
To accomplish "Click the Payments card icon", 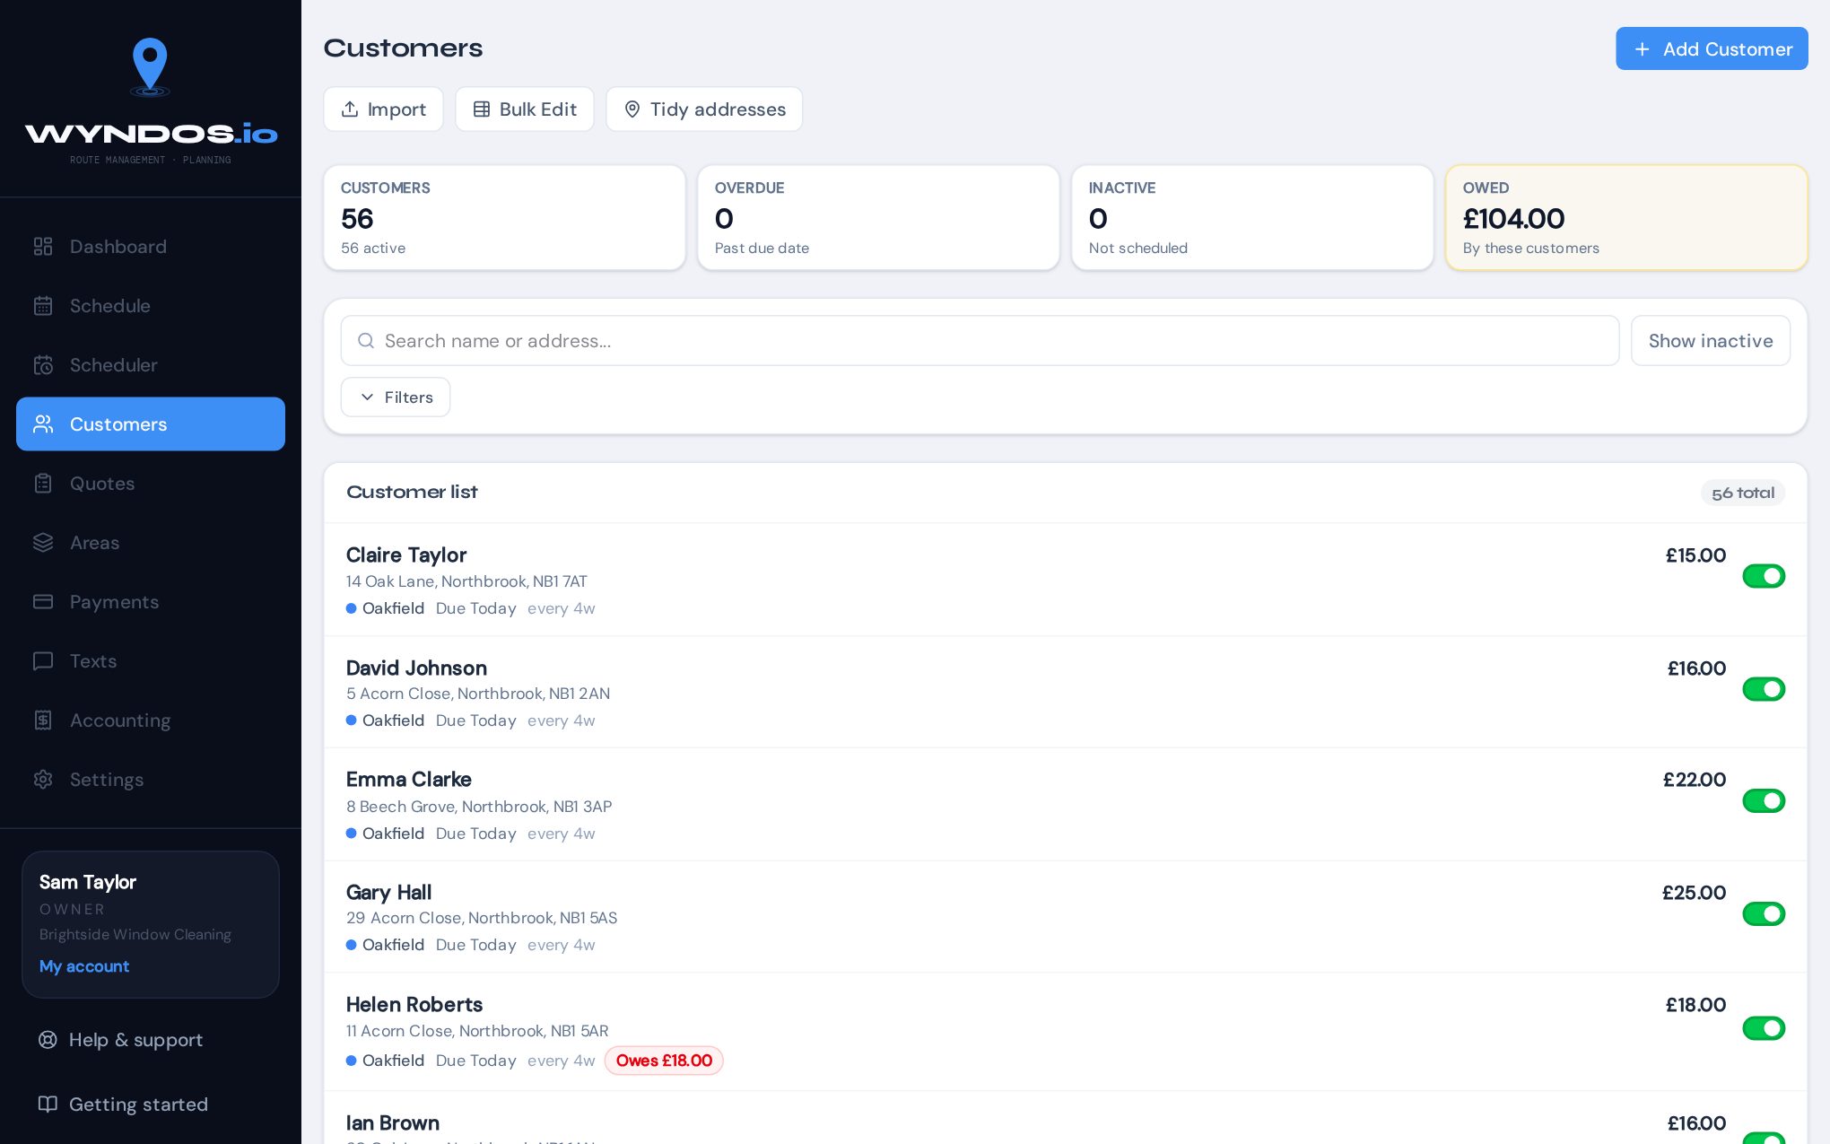I will point(43,602).
